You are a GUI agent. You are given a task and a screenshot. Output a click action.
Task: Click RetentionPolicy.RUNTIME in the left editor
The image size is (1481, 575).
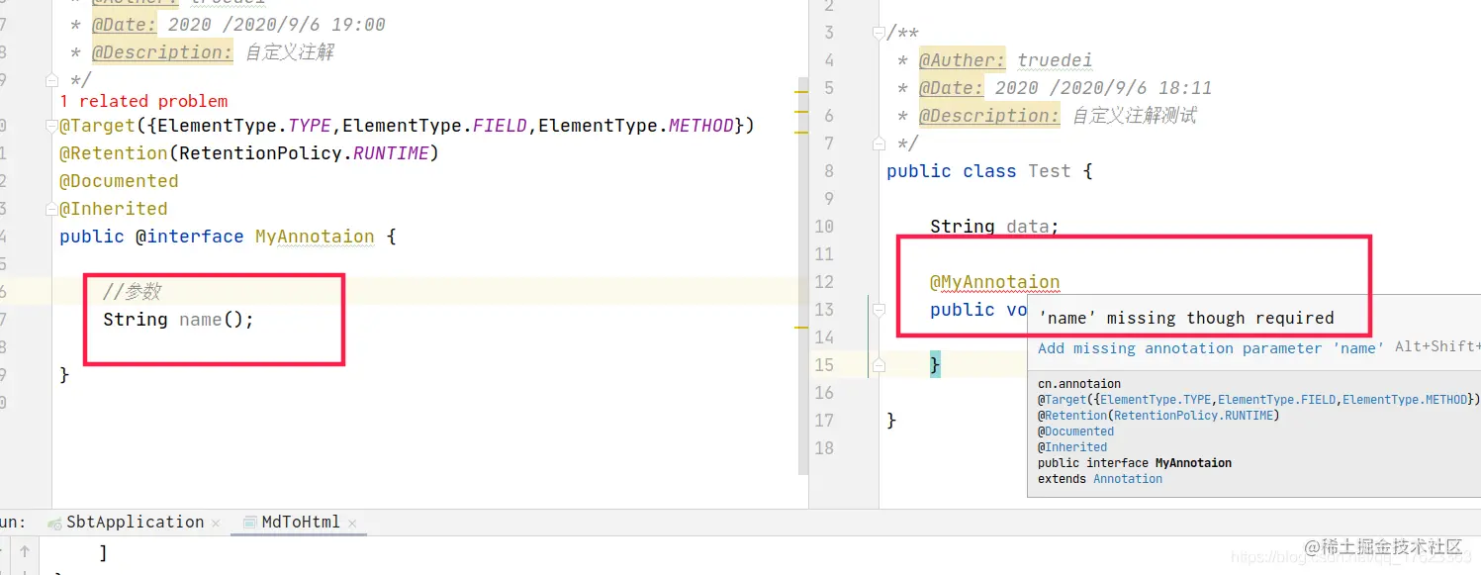pos(304,153)
